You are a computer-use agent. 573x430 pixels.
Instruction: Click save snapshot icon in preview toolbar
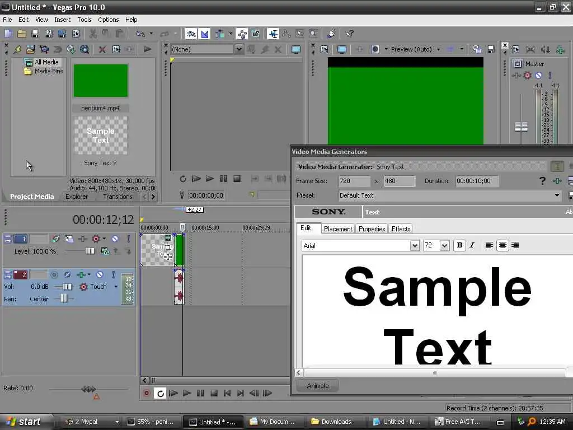490,49
